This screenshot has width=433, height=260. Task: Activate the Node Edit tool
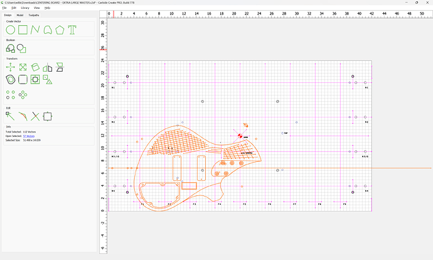click(11, 116)
